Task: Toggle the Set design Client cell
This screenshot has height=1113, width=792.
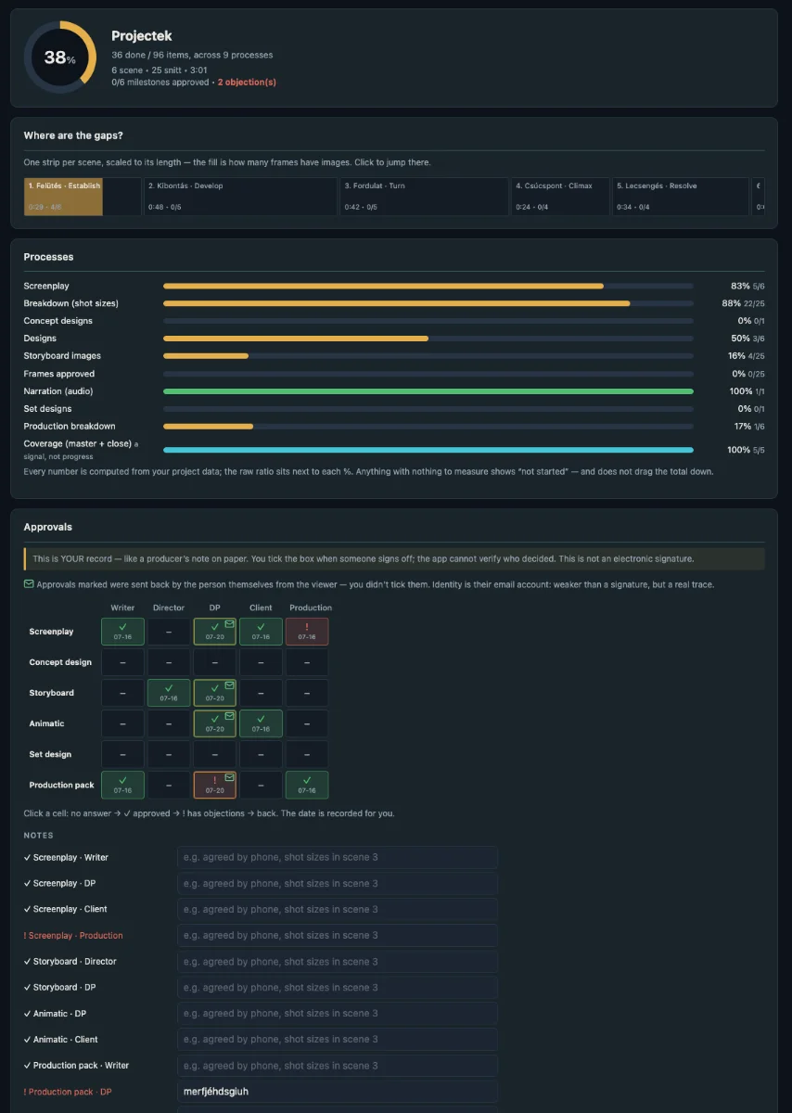Action: 261,754
